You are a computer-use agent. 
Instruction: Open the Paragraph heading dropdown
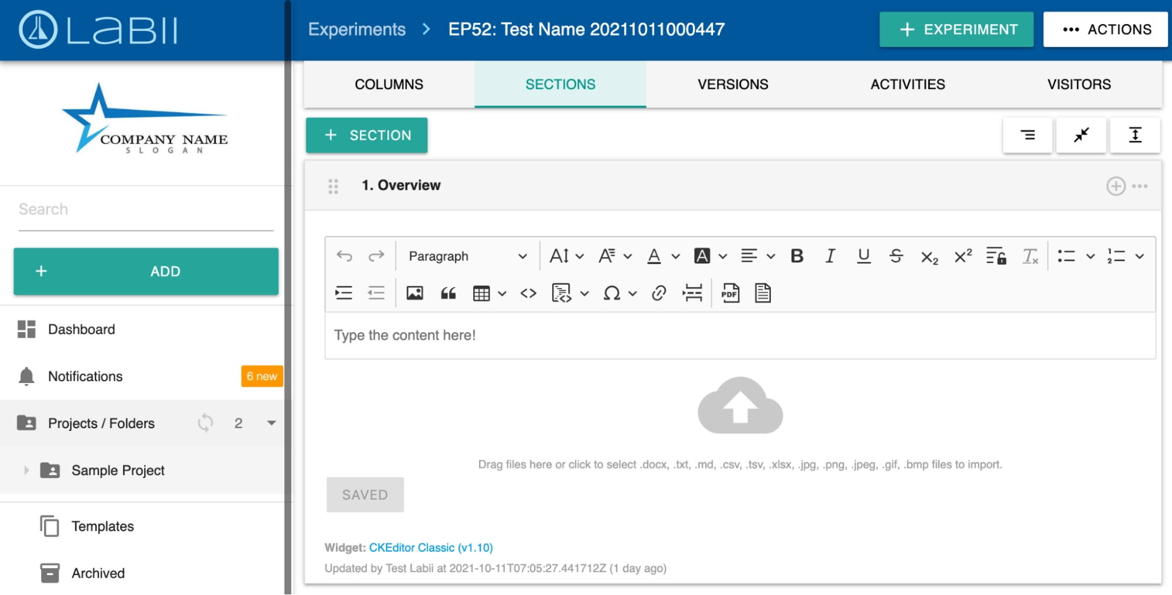(x=467, y=257)
